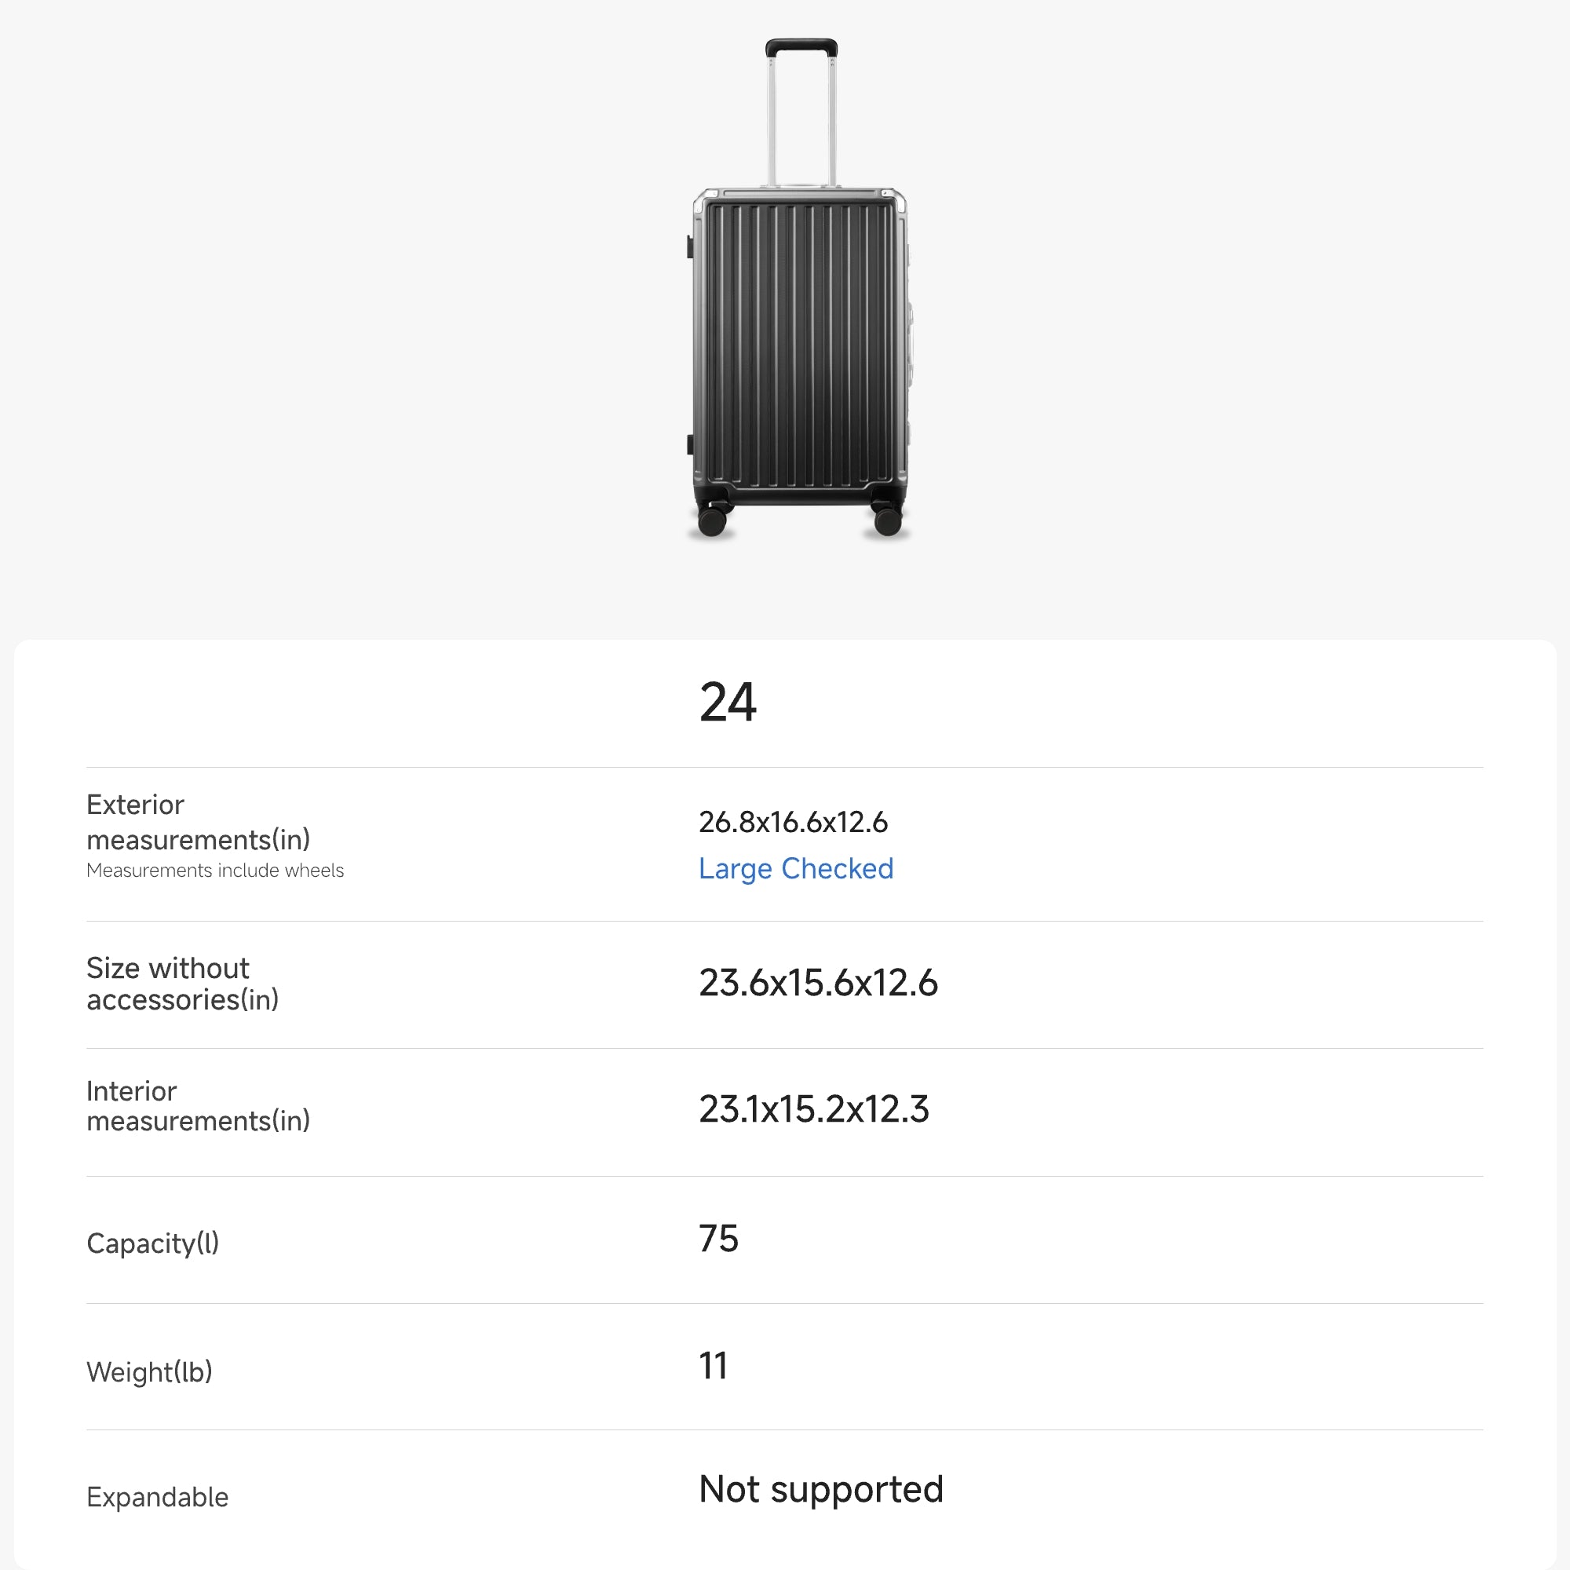Viewport: 1570px width, 1570px height.
Task: Click the Capacity(l) row label
Action: [153, 1243]
